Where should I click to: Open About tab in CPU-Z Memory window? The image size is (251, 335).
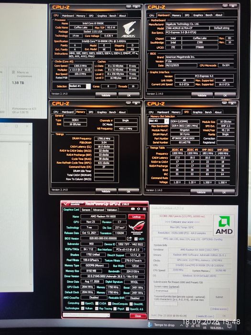tap(122, 112)
